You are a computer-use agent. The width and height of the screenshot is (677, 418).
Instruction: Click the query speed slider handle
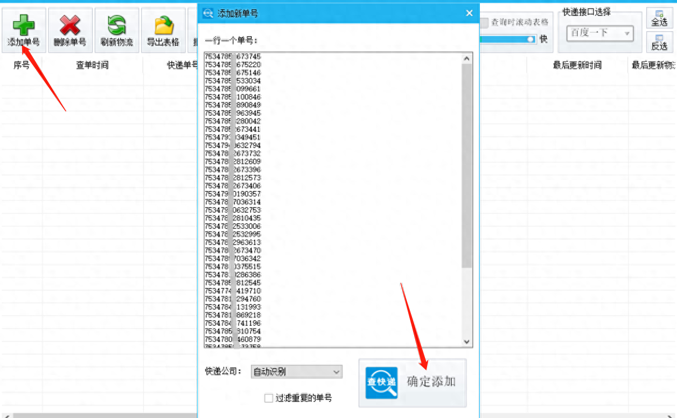[531, 39]
